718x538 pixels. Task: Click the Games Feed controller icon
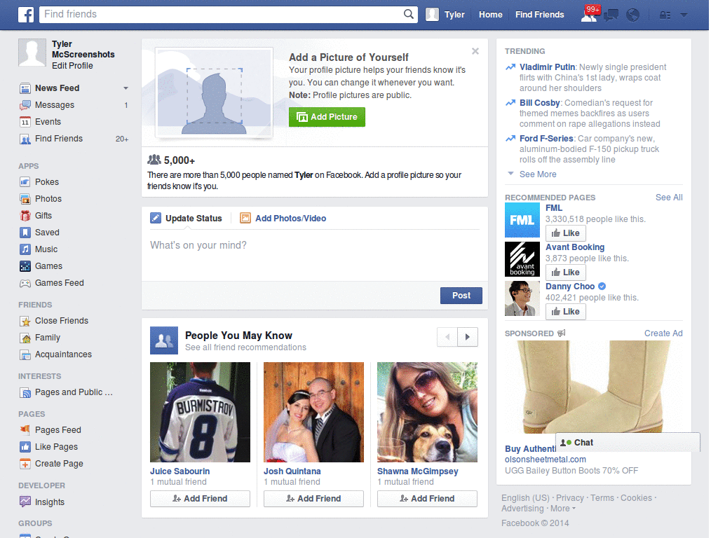pyautogui.click(x=25, y=283)
